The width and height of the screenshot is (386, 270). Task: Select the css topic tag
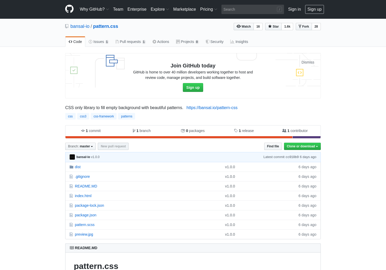pos(70,116)
